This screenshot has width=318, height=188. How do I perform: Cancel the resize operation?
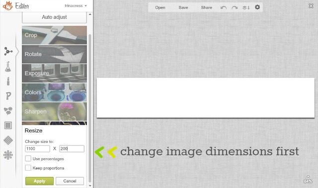70,181
